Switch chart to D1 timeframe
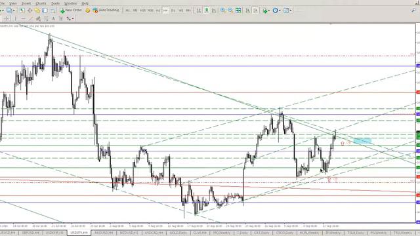420x236 pixels. 173,10
